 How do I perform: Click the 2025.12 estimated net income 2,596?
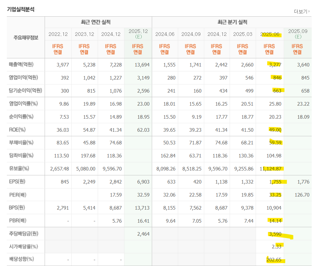(x=143, y=91)
